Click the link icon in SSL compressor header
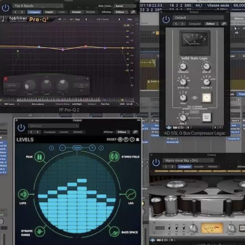Image resolution: width=245 pixels, height=245 pixels. [224, 24]
